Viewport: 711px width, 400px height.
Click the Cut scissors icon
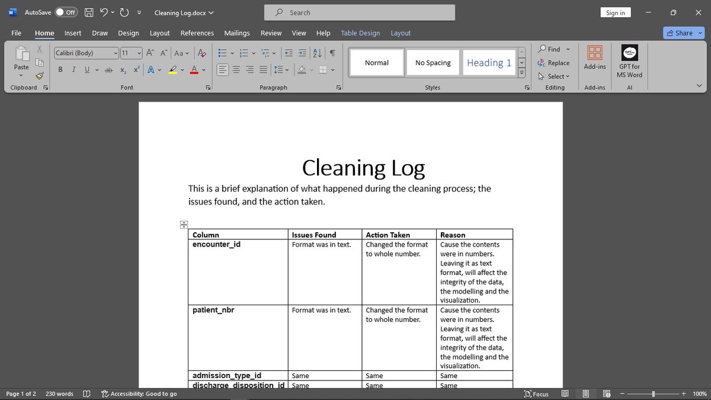pos(40,49)
